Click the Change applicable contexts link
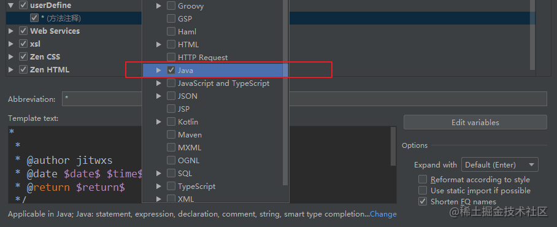Screen dimensions: 557x227 point(383,214)
